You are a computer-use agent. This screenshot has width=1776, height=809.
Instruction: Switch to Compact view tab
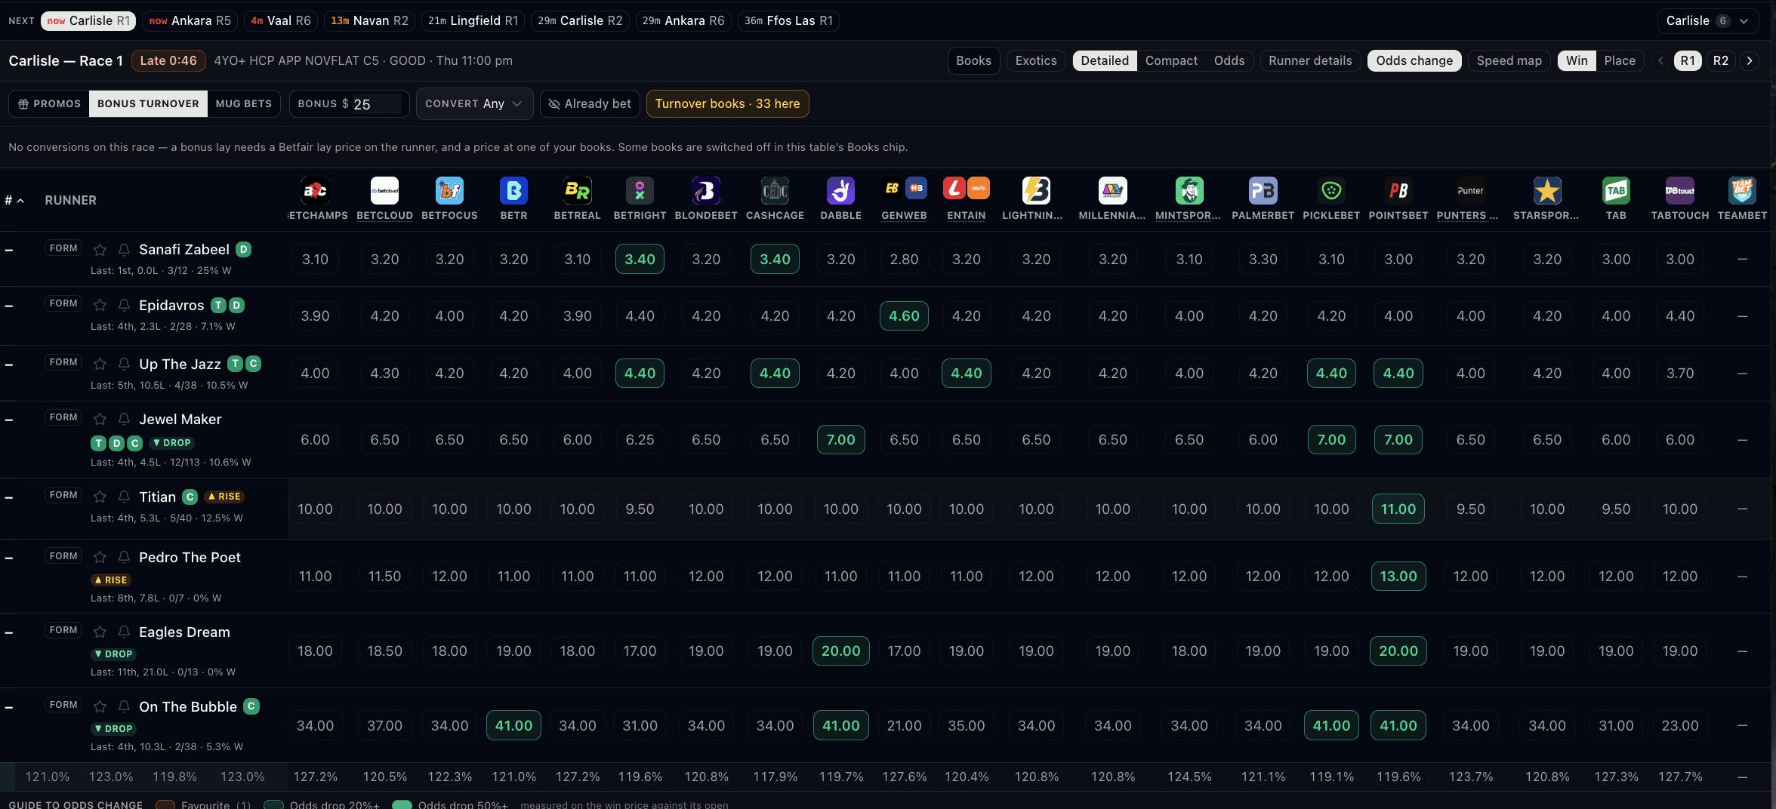tap(1171, 60)
